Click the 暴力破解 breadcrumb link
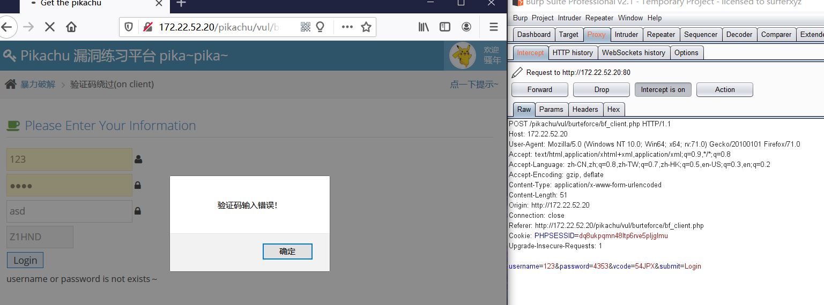Screen dimensions: 824x305 pyautogui.click(x=38, y=84)
